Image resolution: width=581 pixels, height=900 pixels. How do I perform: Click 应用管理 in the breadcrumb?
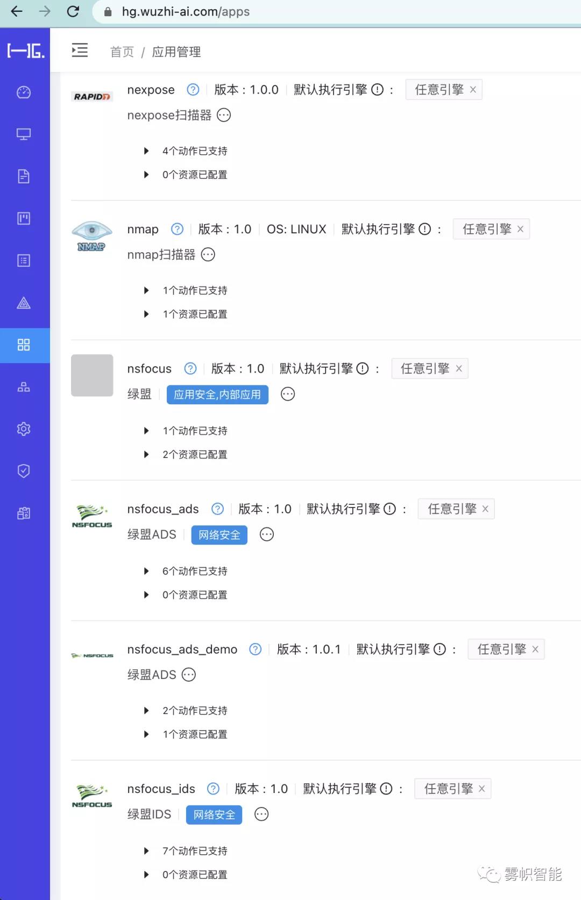(x=176, y=52)
